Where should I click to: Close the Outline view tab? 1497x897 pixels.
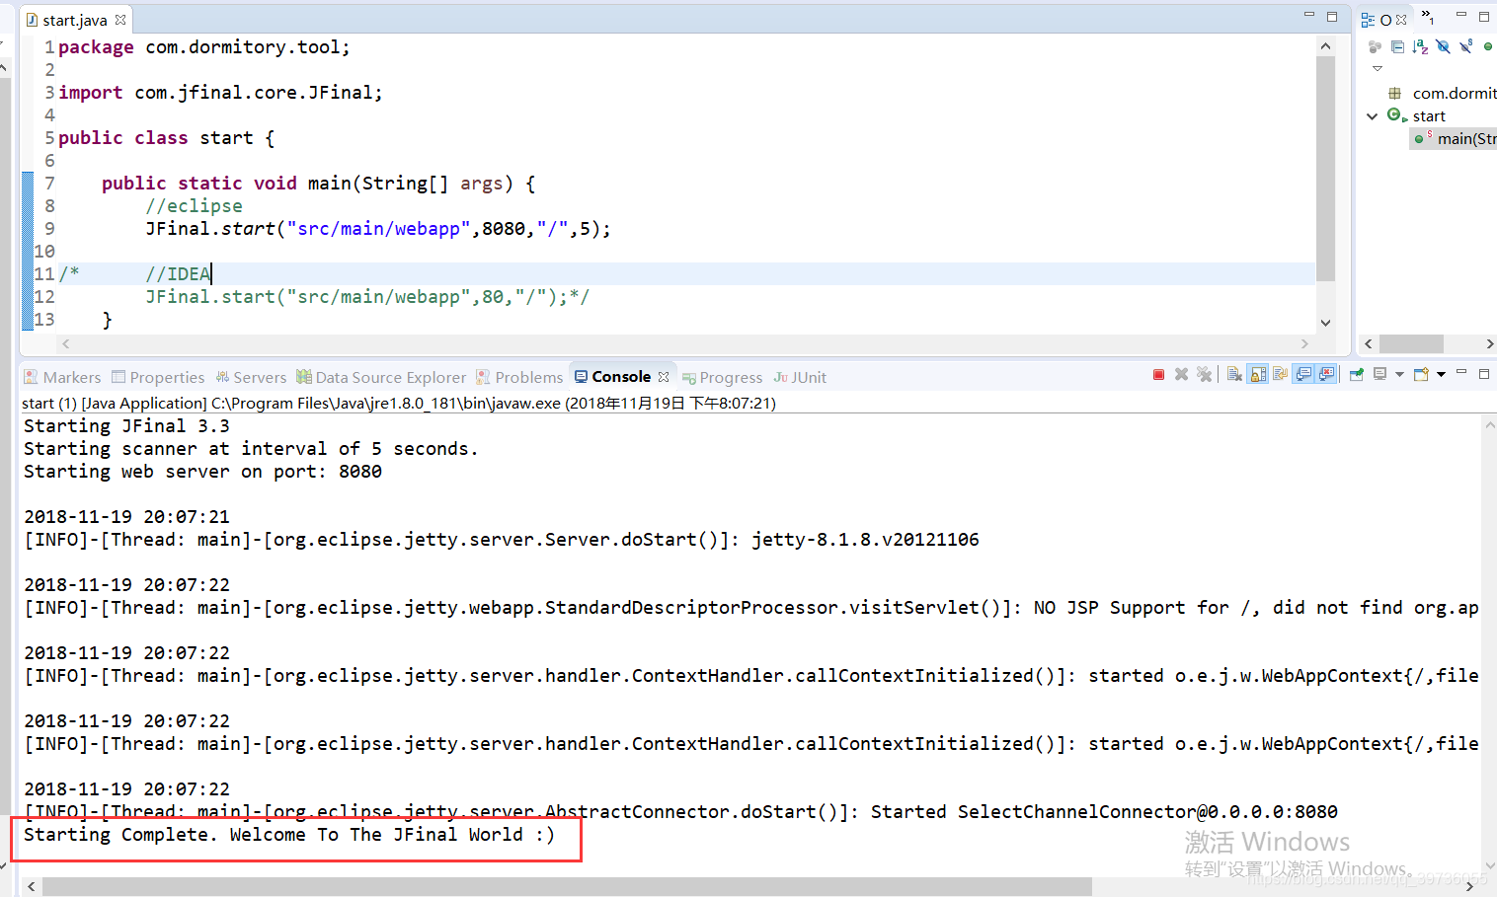pos(1401,20)
